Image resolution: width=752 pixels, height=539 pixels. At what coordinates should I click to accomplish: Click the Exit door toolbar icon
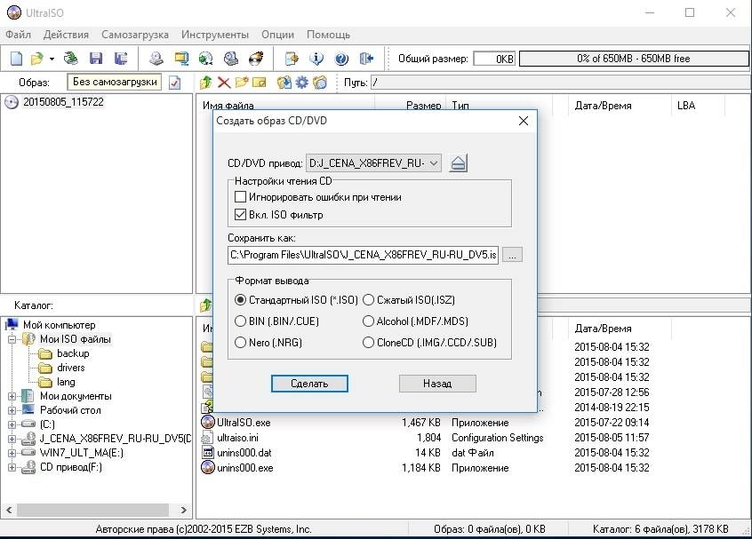[x=366, y=59]
